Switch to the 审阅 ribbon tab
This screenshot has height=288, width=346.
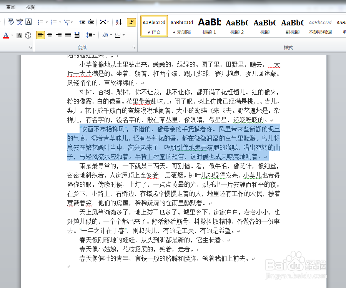[10, 7]
